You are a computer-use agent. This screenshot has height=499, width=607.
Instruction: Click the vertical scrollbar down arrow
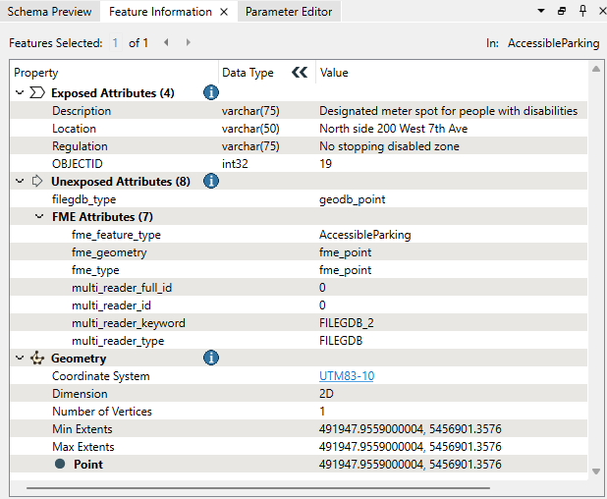coord(596,471)
